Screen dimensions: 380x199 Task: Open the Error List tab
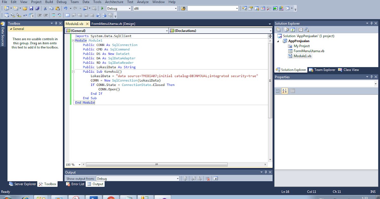75,184
